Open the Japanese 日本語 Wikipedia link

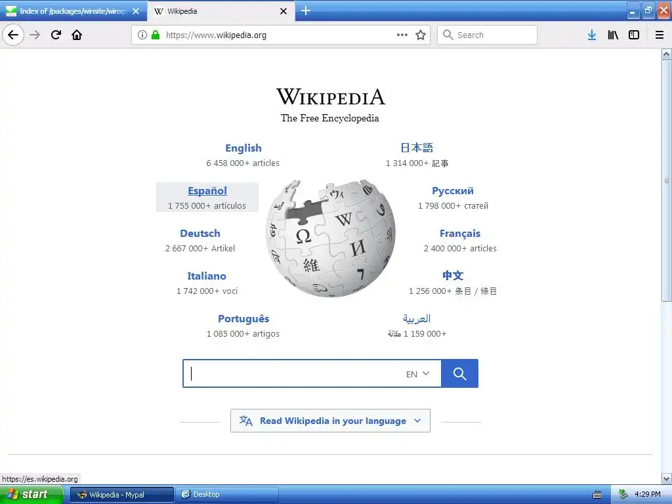coord(417,148)
